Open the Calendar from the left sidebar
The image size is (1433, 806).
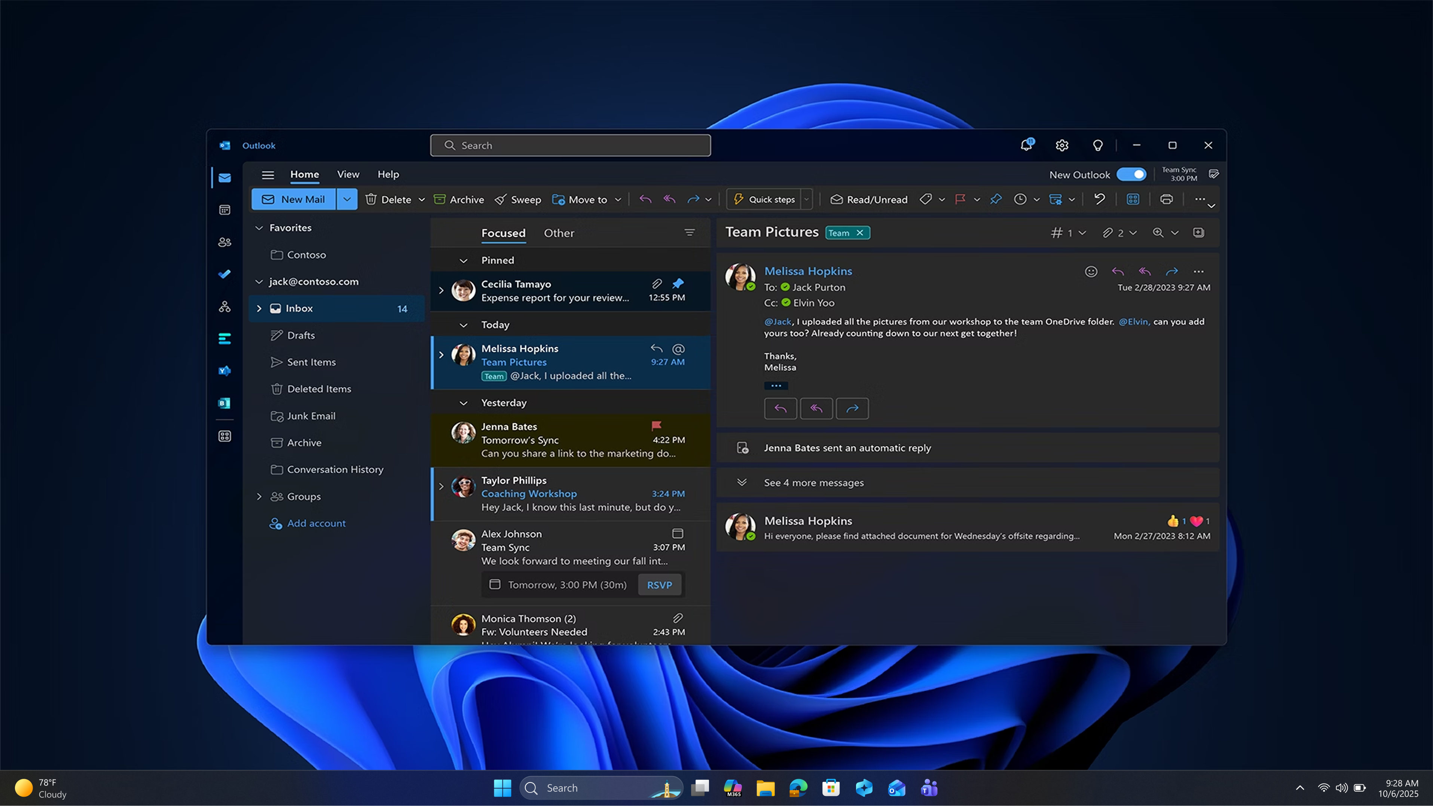click(224, 210)
